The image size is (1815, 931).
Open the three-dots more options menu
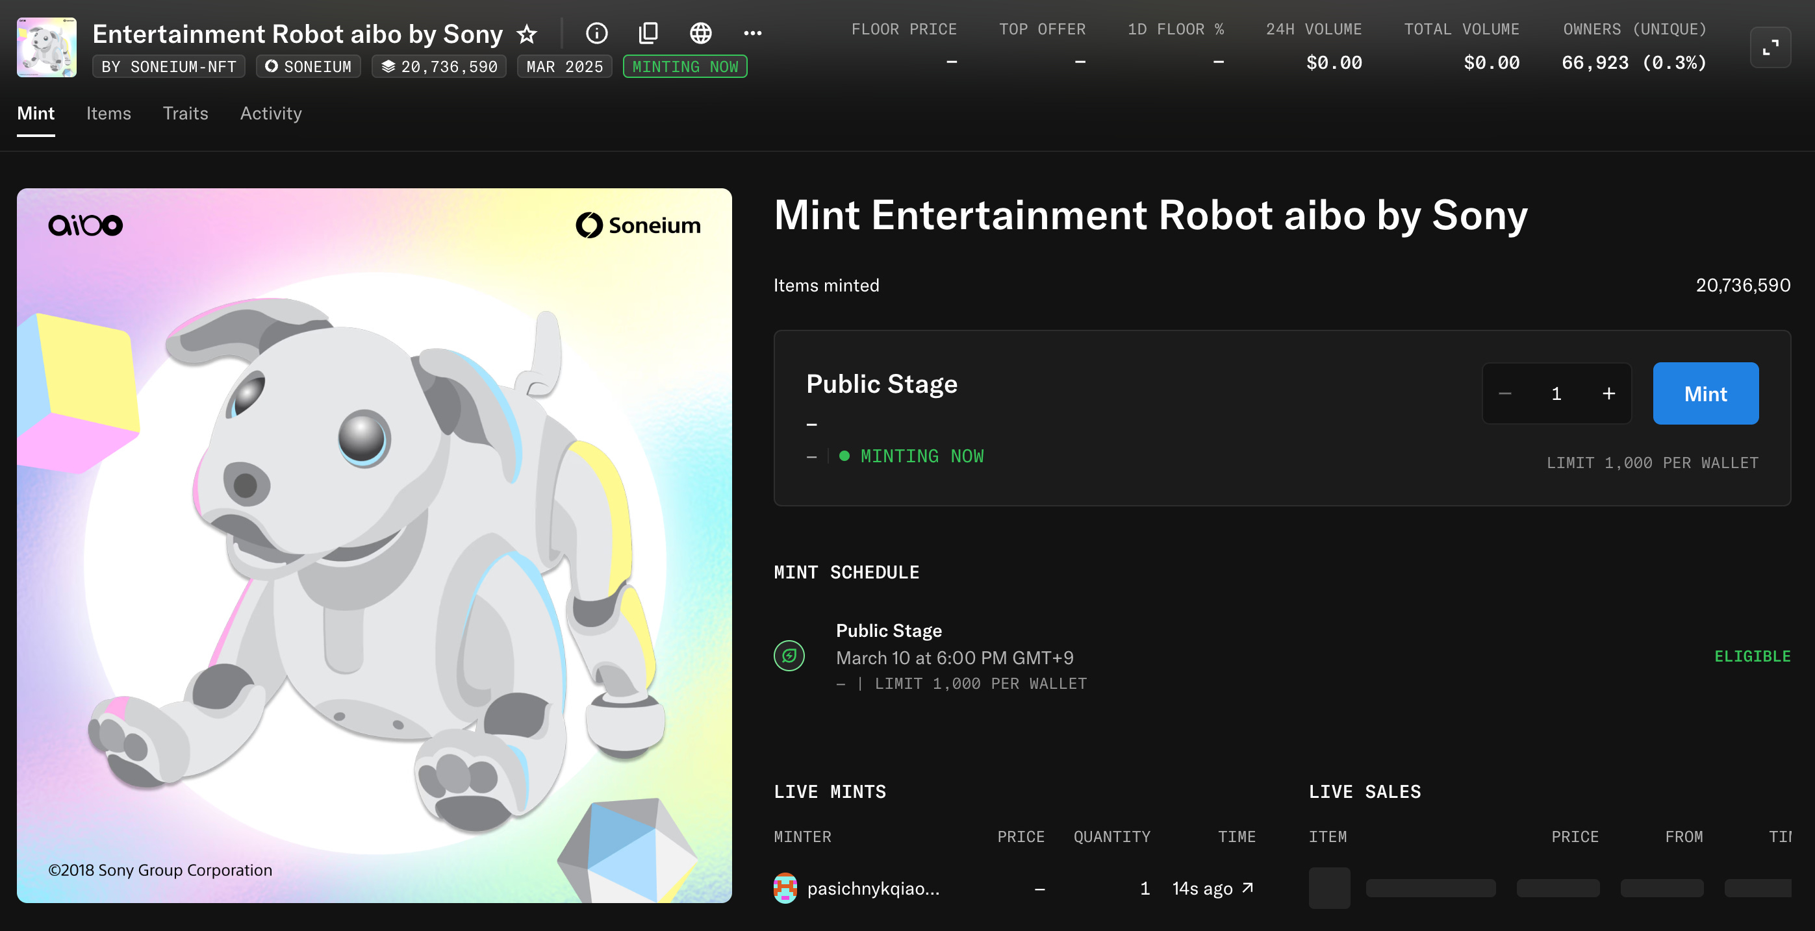(x=752, y=33)
